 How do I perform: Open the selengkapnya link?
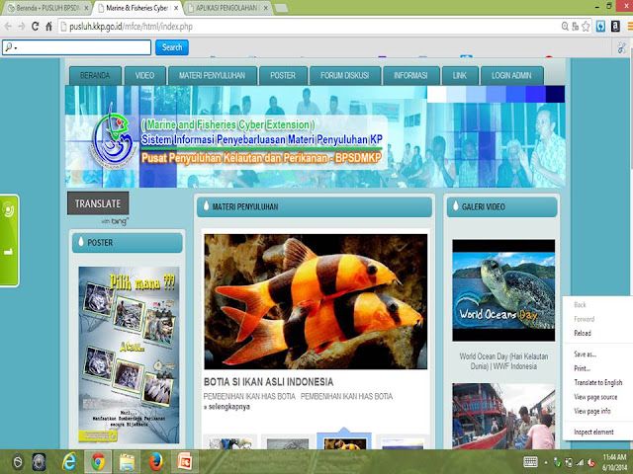coord(226,407)
